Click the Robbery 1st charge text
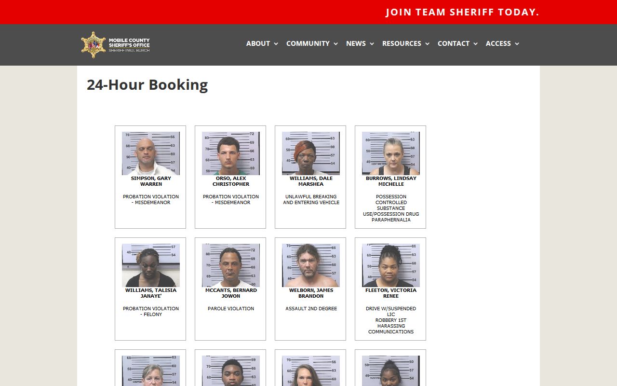 391,320
